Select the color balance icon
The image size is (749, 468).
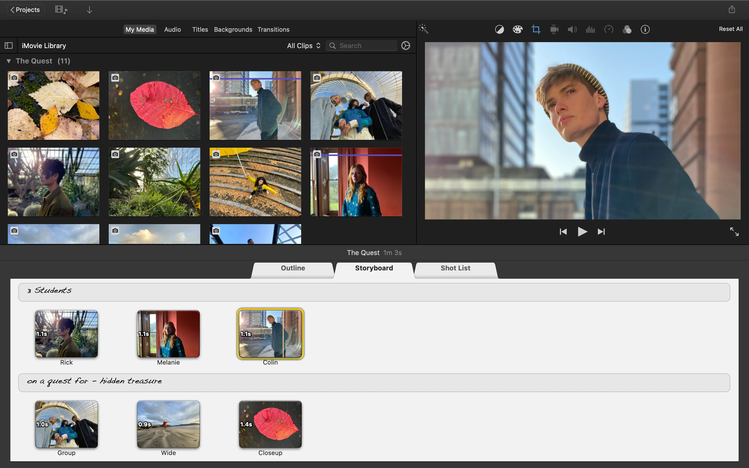point(498,30)
